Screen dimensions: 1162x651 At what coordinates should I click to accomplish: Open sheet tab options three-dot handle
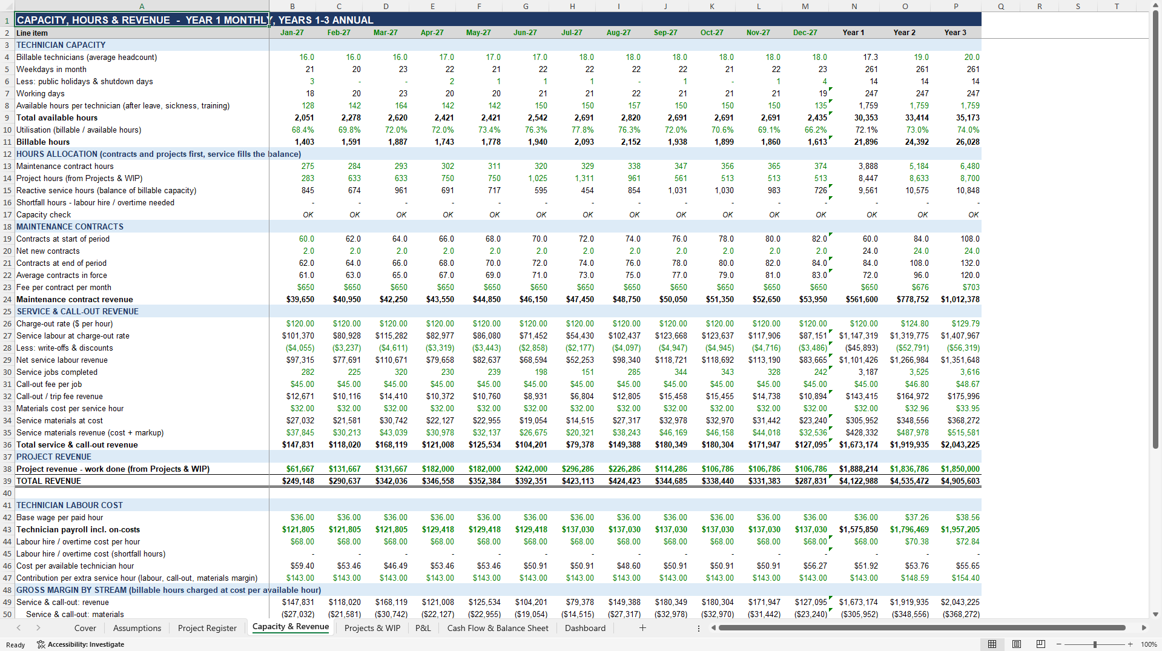point(699,628)
